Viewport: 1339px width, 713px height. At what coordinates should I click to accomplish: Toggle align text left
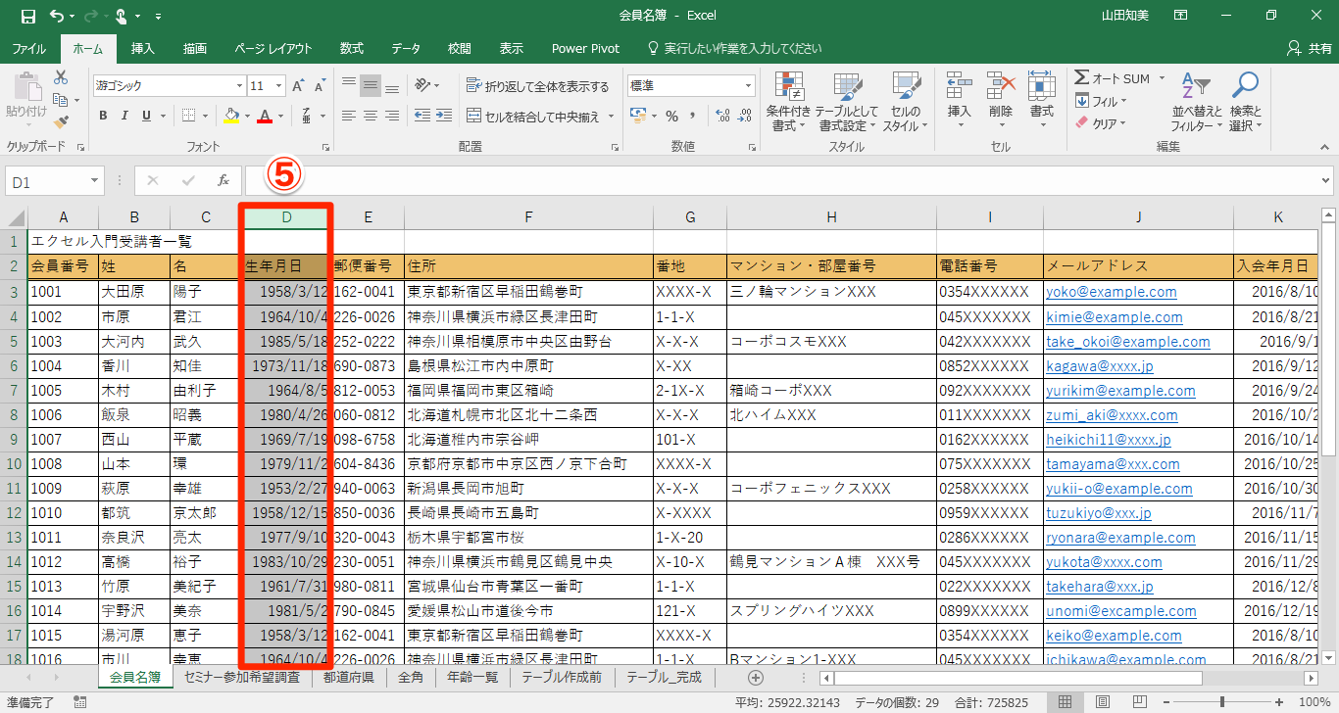click(347, 116)
